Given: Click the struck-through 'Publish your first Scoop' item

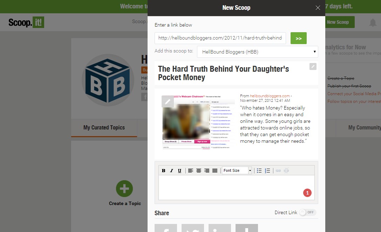Looking at the screenshot, I should 349,86.
